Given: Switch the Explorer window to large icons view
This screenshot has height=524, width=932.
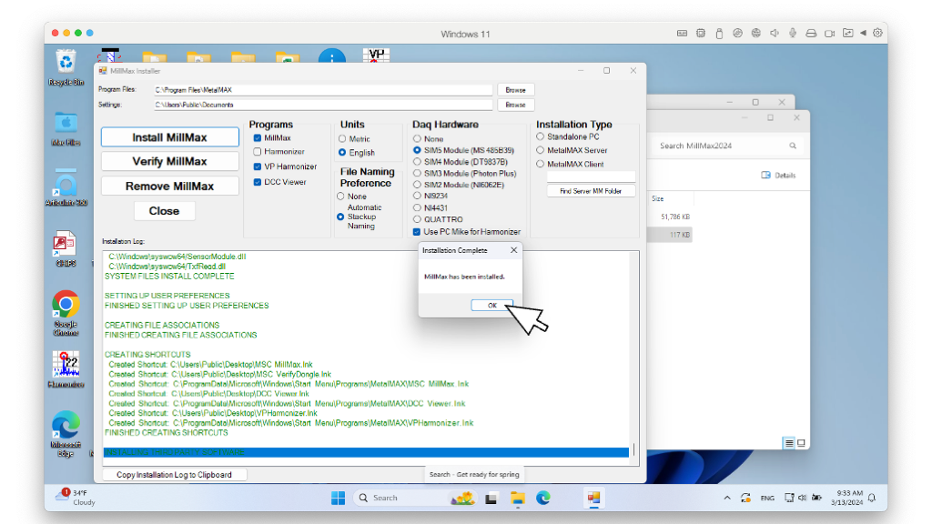Looking at the screenshot, I should [801, 443].
